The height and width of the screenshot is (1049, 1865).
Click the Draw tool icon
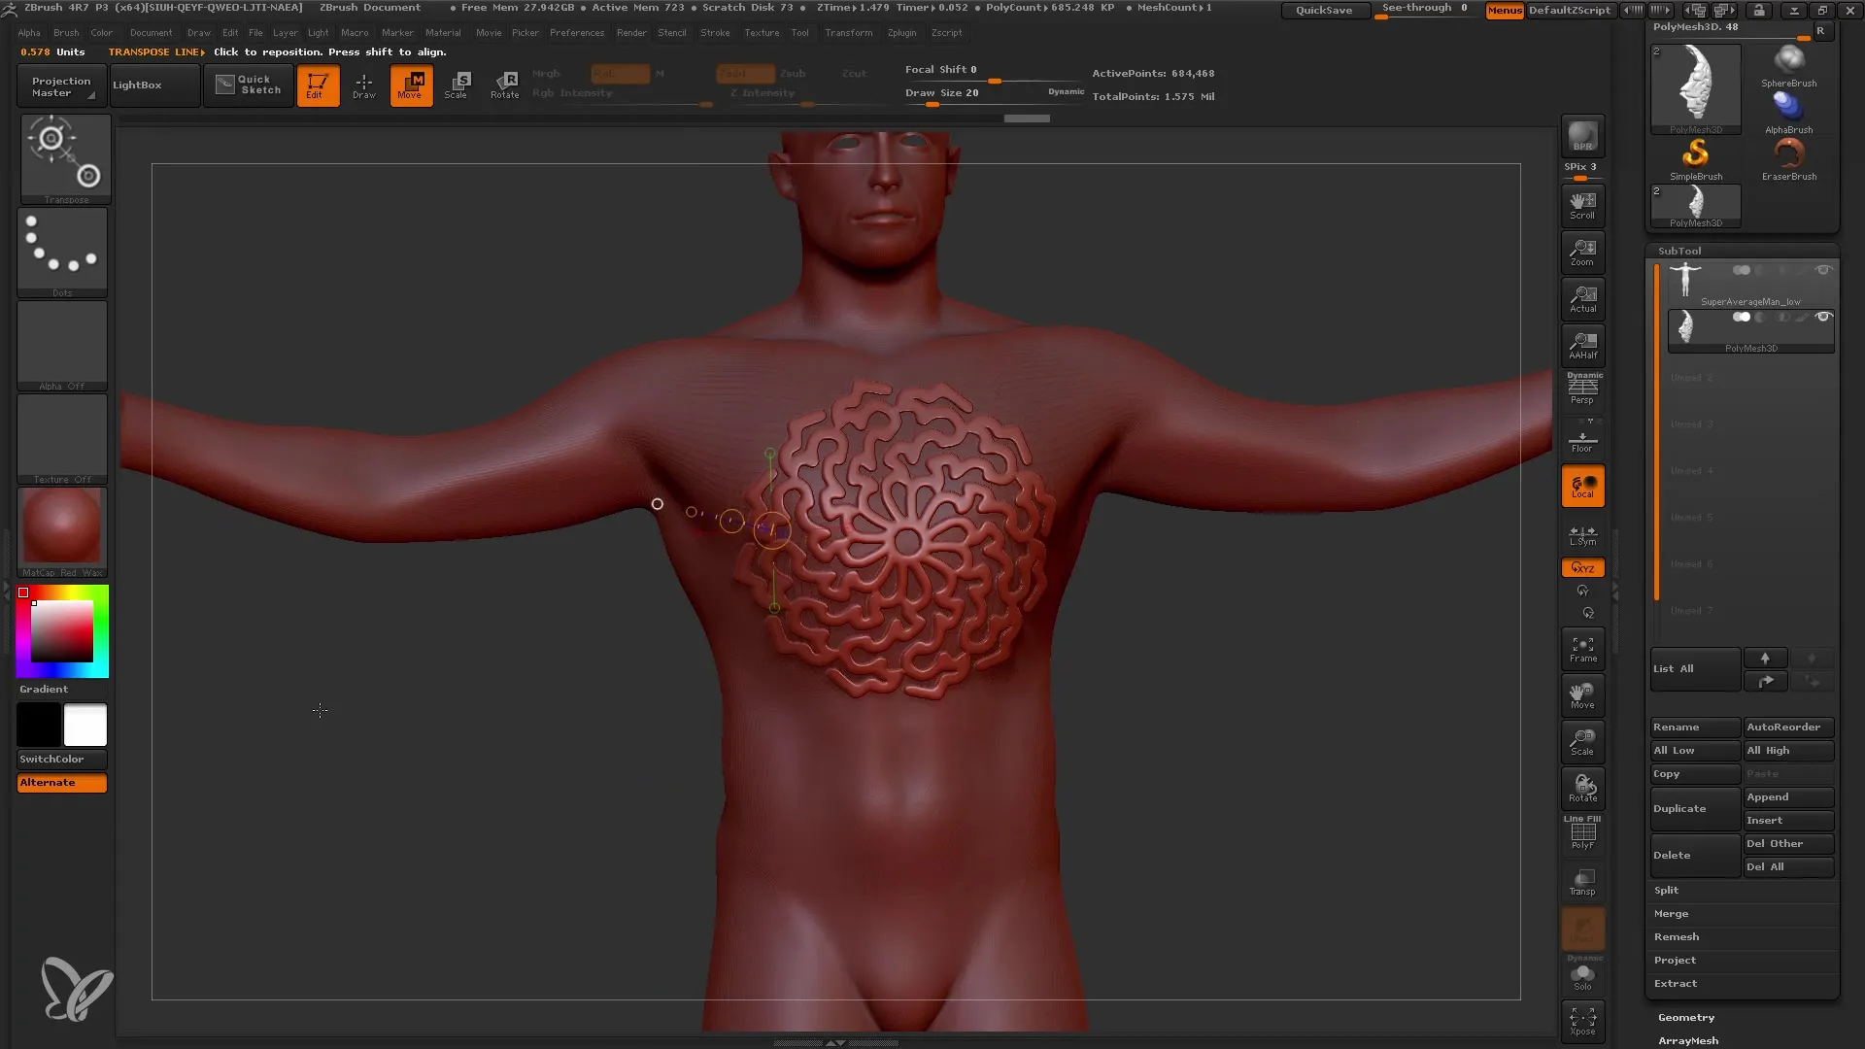point(364,85)
